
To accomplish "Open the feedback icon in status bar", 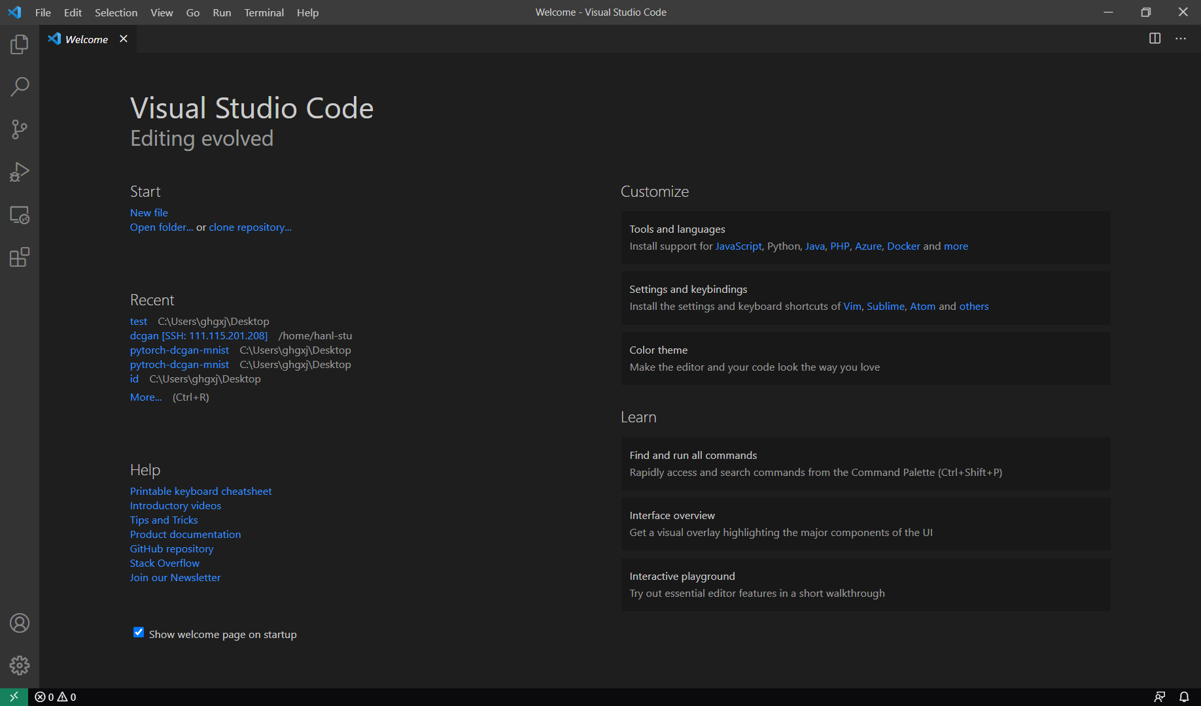I will 1160,697.
